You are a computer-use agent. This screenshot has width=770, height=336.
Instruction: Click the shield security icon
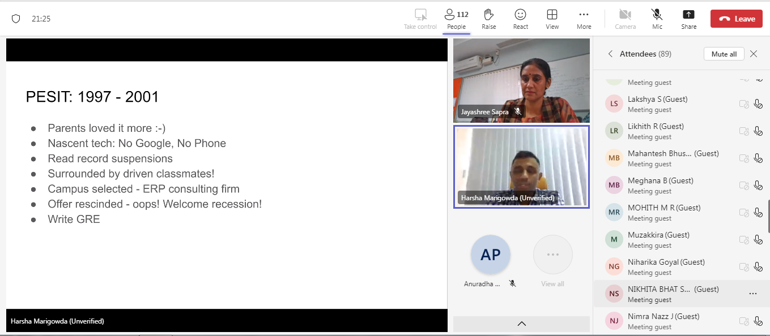tap(16, 19)
